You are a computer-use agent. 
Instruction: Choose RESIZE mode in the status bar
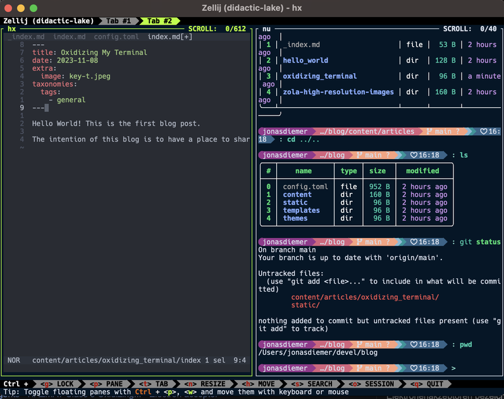pos(205,384)
